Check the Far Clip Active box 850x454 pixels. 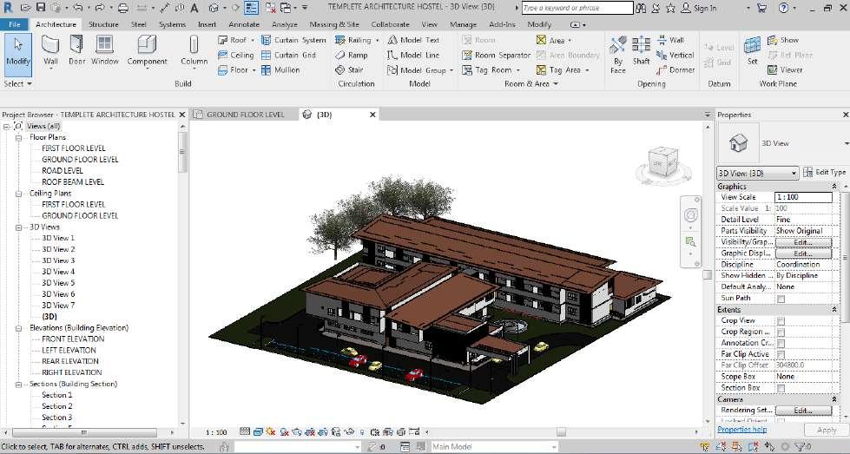tap(781, 354)
